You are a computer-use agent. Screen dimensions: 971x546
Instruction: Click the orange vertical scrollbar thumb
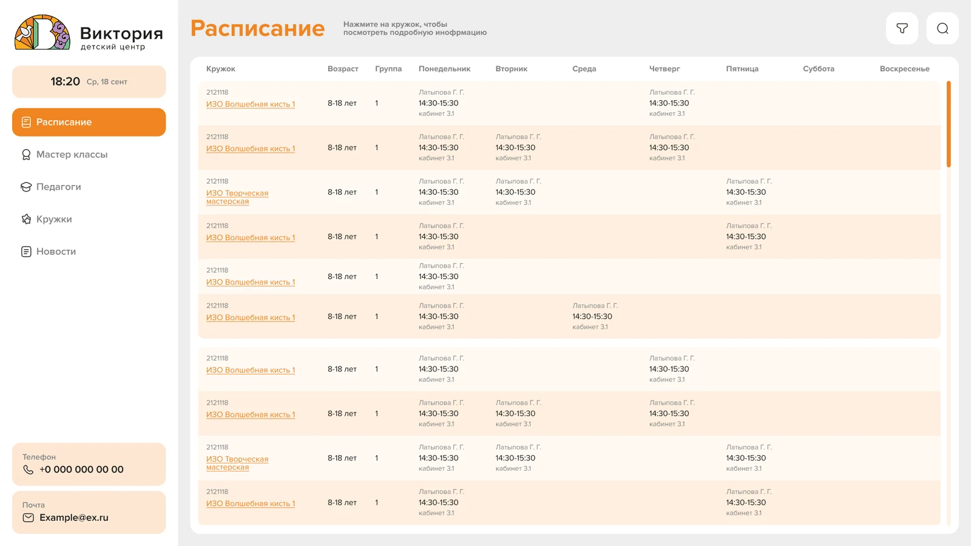point(949,124)
